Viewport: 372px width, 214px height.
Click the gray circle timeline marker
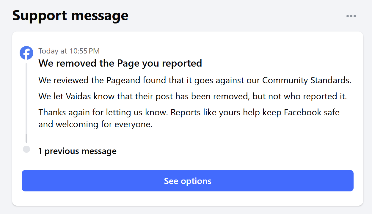point(26,149)
